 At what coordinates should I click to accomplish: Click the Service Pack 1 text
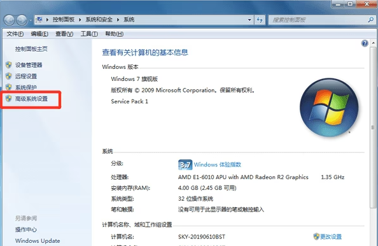pyautogui.click(x=129, y=101)
